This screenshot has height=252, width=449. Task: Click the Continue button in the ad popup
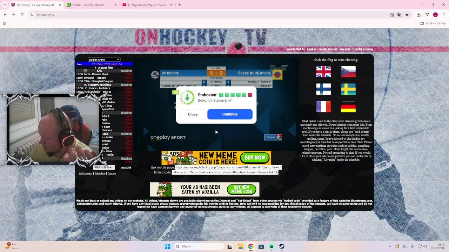(x=230, y=114)
